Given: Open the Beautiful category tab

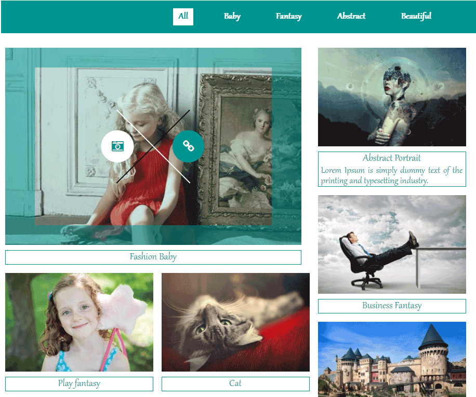Looking at the screenshot, I should (416, 16).
